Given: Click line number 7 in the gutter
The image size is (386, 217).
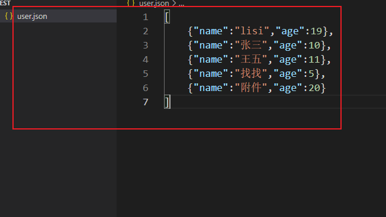Looking at the screenshot, I should 146,102.
